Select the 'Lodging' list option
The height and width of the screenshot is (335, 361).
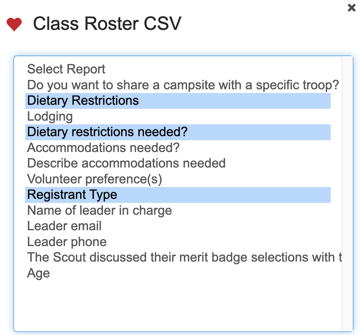tap(50, 117)
